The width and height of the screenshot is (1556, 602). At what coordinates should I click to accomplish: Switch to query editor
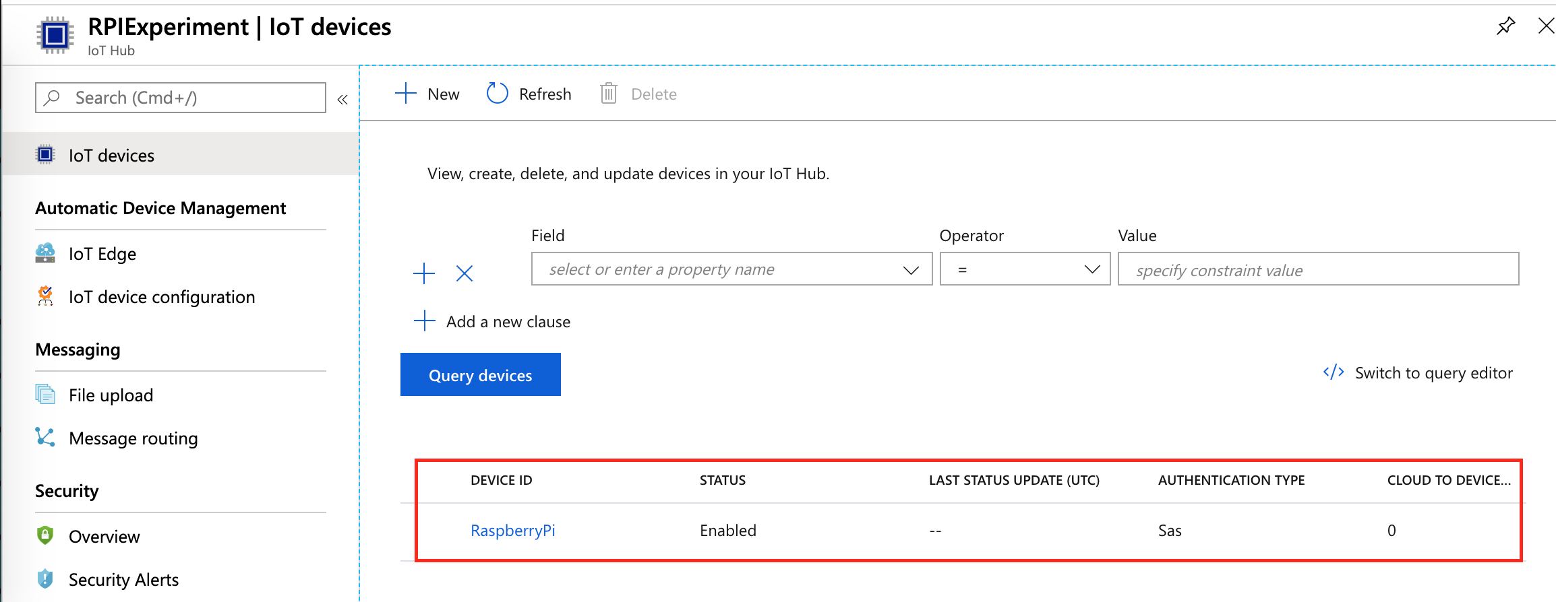(1434, 373)
